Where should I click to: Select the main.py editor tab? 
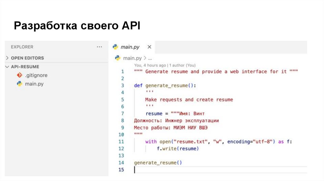(130, 47)
